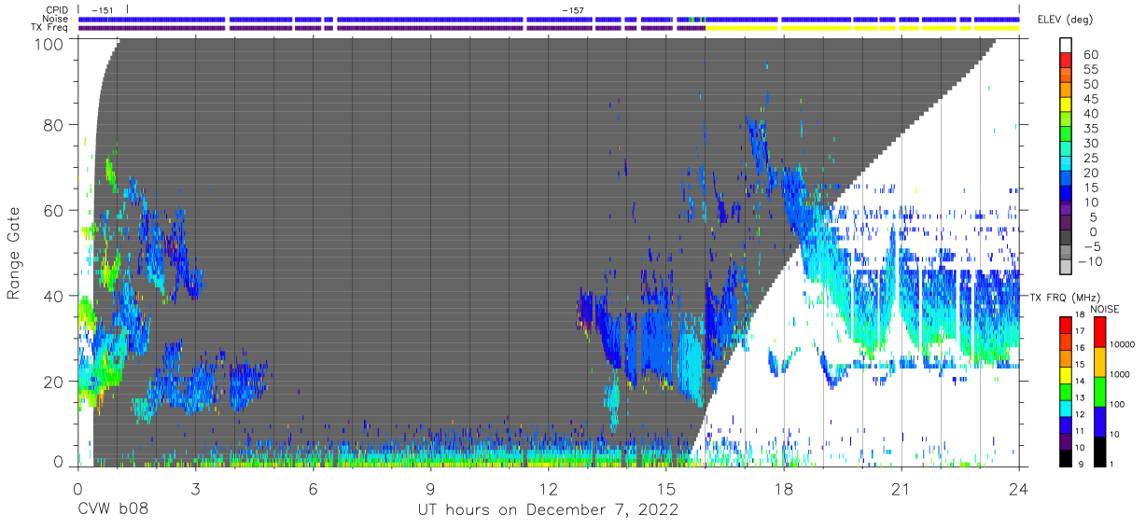Click the 35 label on ELEV colorbar
The width and height of the screenshot is (1146, 529).
point(1091,129)
